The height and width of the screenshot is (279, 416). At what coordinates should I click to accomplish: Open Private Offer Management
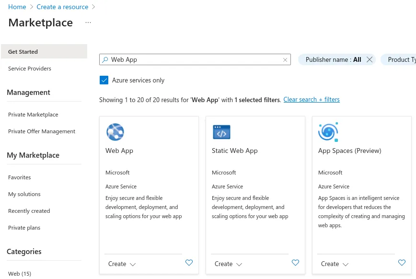[42, 131]
